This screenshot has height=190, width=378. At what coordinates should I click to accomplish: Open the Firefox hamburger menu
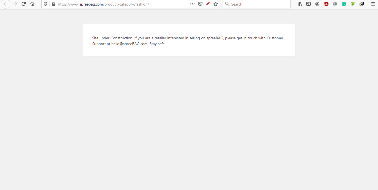point(373,4)
